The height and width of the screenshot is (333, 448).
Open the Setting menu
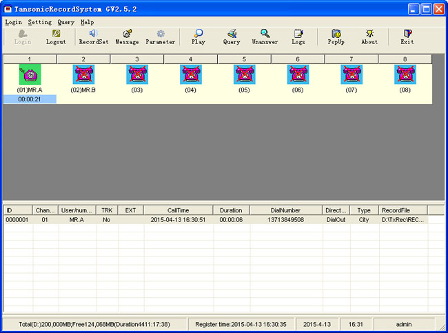point(39,22)
